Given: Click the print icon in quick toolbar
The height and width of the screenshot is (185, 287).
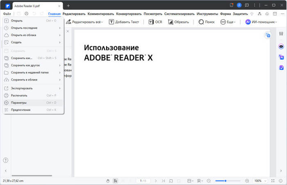Looking at the screenshot, I should (x=26, y=14).
